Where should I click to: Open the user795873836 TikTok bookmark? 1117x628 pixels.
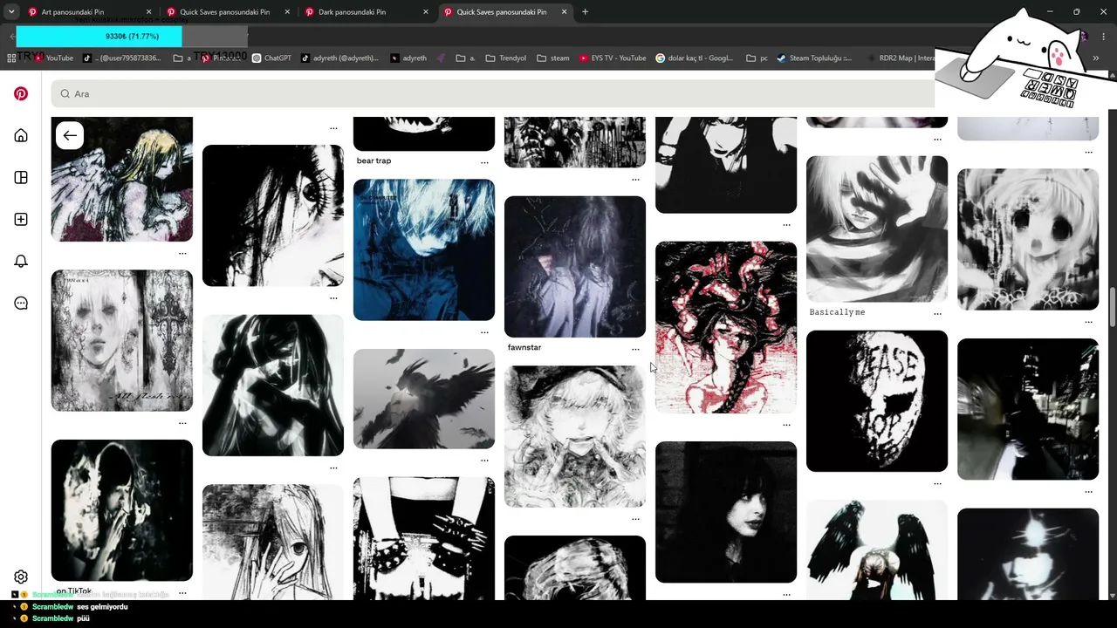[x=122, y=58]
